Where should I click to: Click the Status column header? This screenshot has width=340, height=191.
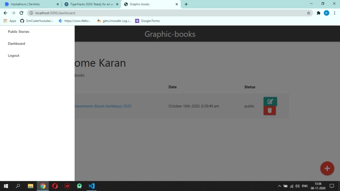tap(250, 87)
